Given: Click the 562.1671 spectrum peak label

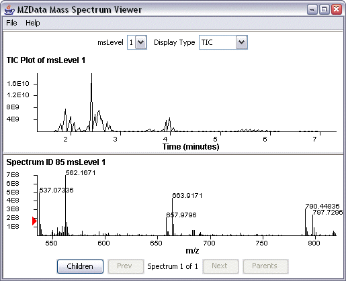Looking at the screenshot, I should coord(81,173).
